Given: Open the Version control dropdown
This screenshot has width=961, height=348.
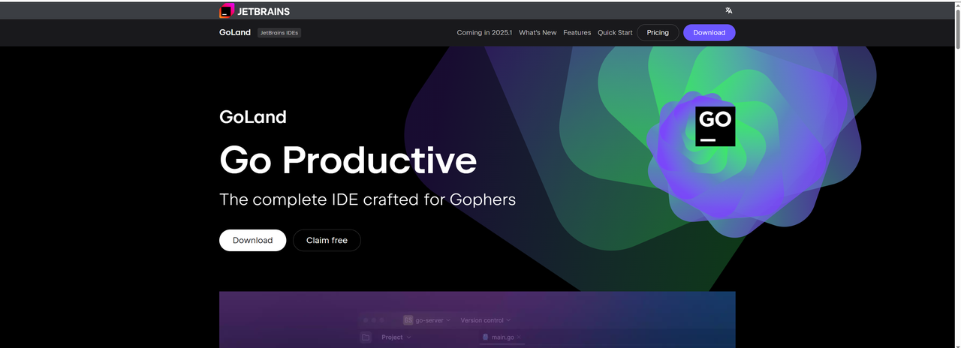Looking at the screenshot, I should click(x=486, y=320).
